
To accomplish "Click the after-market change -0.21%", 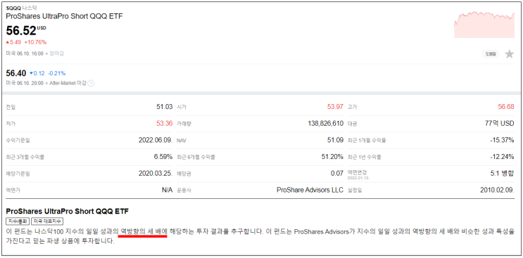I will pos(56,73).
